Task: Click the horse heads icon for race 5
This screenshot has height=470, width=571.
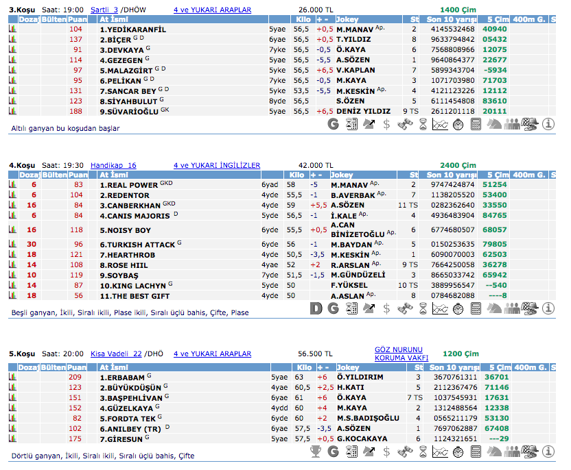Action: tap(494, 452)
